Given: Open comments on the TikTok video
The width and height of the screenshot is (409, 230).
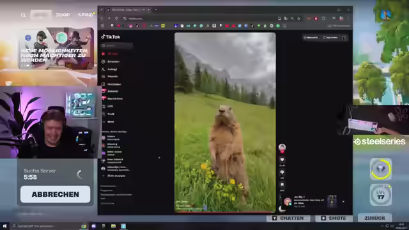Looking at the screenshot, I should (282, 172).
